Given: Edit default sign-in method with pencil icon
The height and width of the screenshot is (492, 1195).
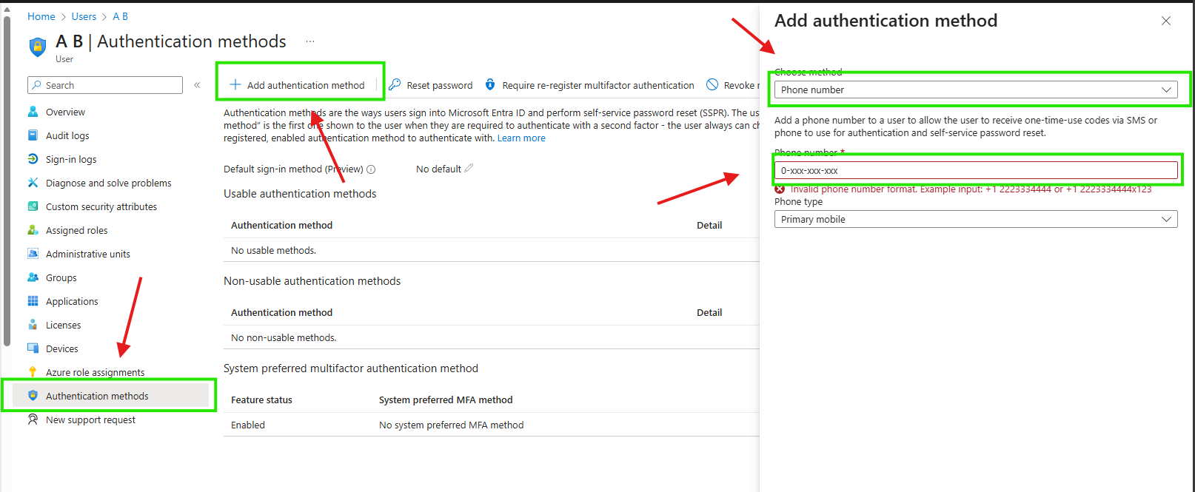Looking at the screenshot, I should click(x=469, y=169).
